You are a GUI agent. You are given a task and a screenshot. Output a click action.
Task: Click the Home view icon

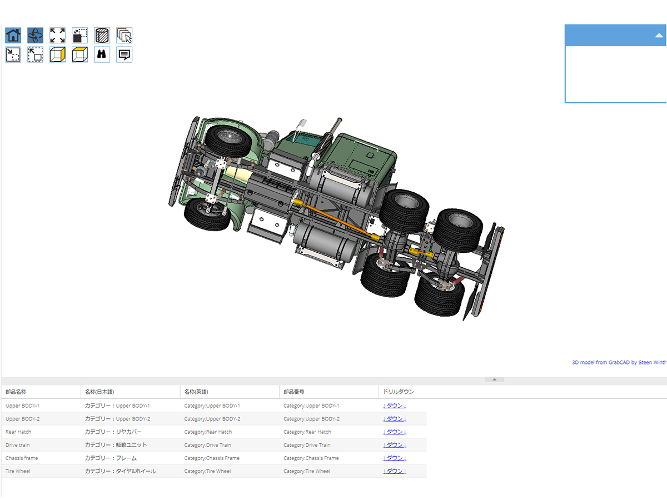(x=13, y=36)
